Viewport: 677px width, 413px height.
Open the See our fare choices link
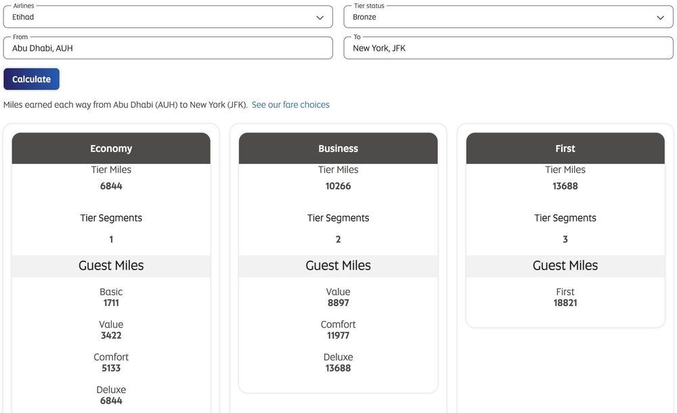tap(290, 105)
